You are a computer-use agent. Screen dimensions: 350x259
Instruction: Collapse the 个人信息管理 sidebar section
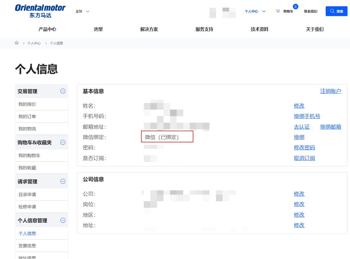(63, 220)
